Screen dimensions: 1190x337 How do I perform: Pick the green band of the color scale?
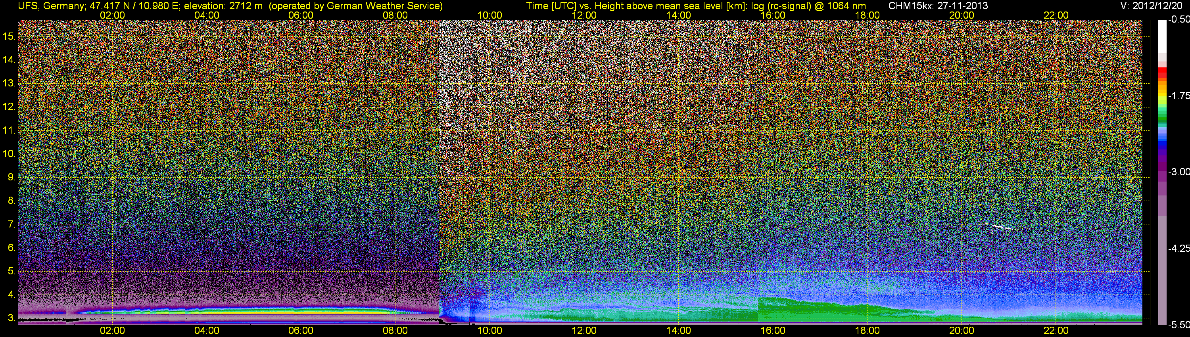point(1162,115)
